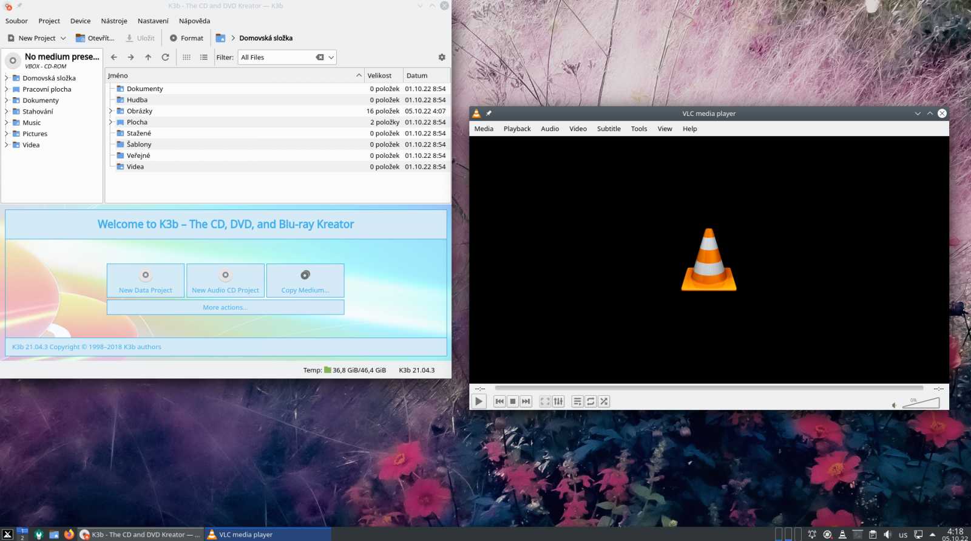Viewport: 971px width, 541px height.
Task: Click the folder places icon in toolbar
Action: pos(220,38)
